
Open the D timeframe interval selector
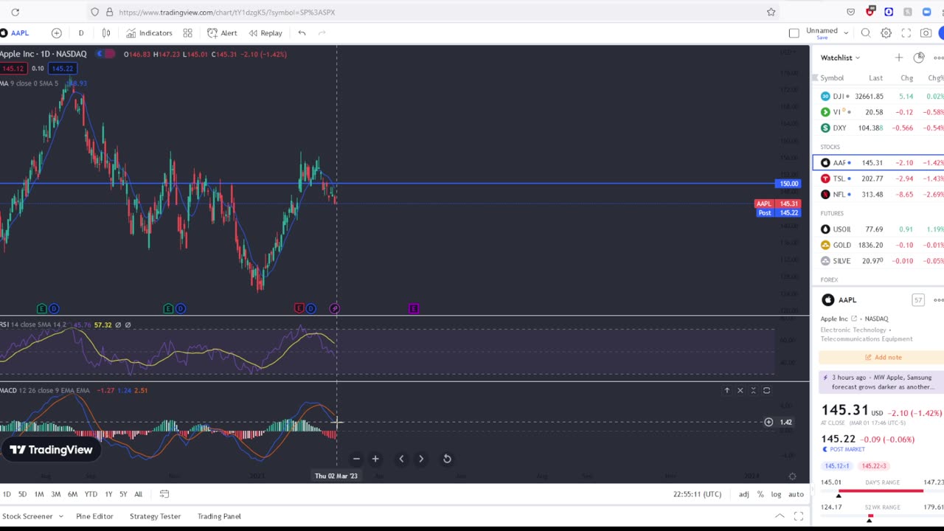(81, 32)
